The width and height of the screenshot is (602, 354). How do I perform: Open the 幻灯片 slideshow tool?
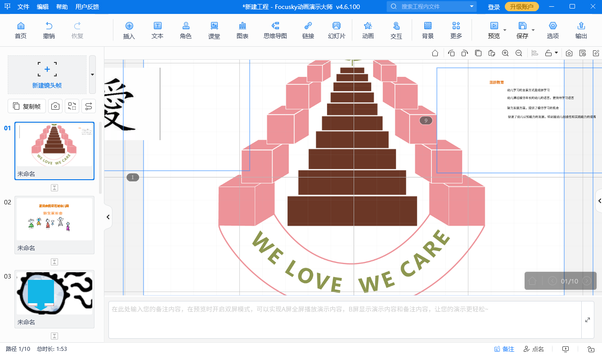click(337, 30)
